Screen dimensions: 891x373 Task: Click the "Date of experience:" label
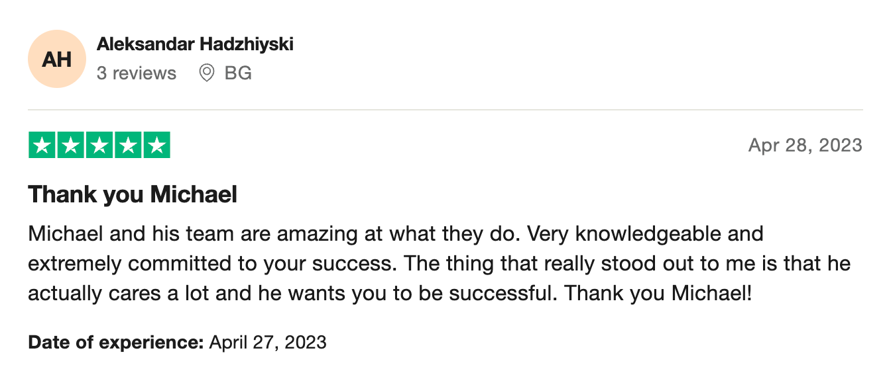point(115,342)
